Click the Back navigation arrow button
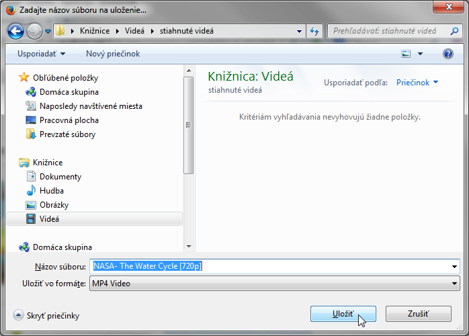Screen dimensions: 469x336 (x=15, y=31)
